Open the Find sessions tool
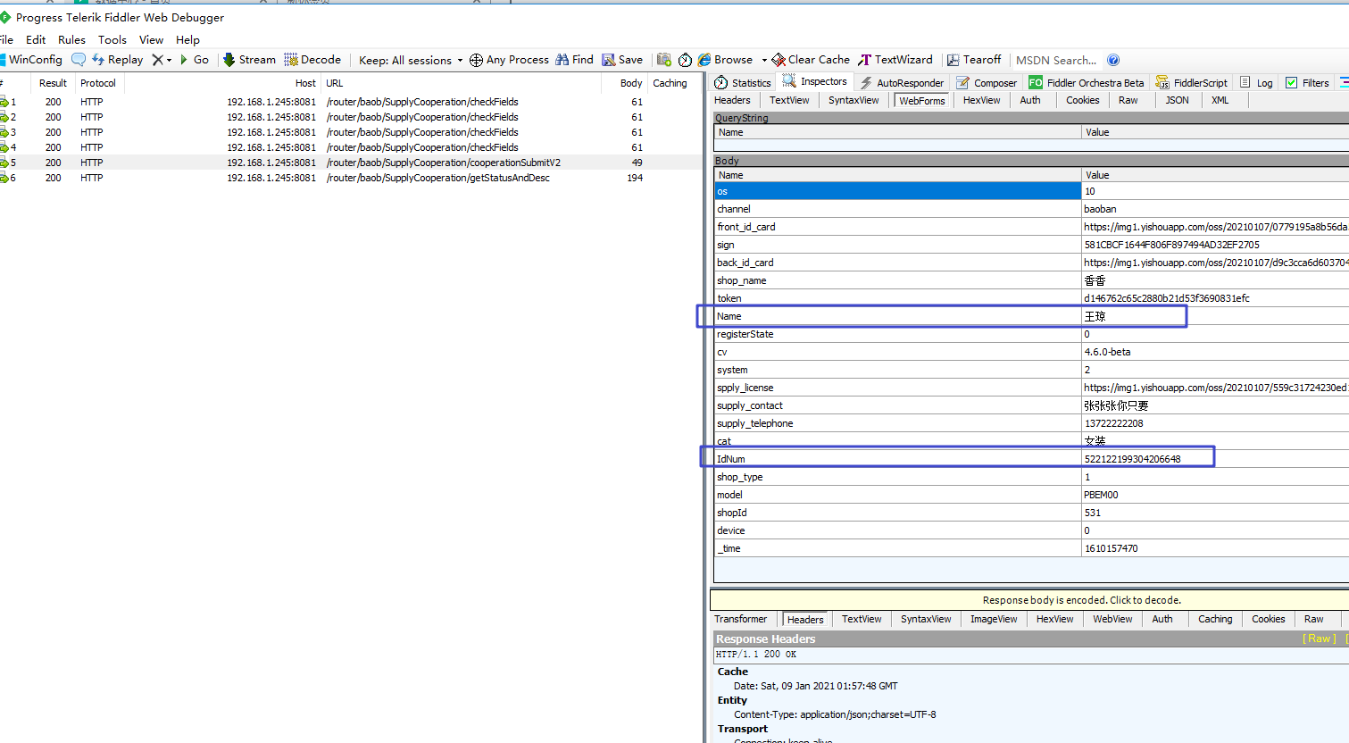1349x743 pixels. (574, 60)
